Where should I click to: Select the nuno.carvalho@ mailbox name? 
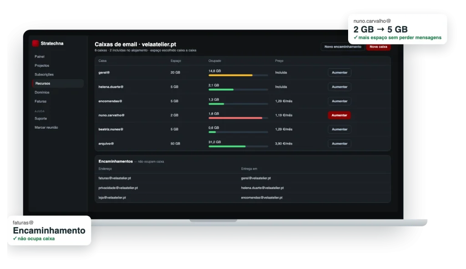(111, 115)
